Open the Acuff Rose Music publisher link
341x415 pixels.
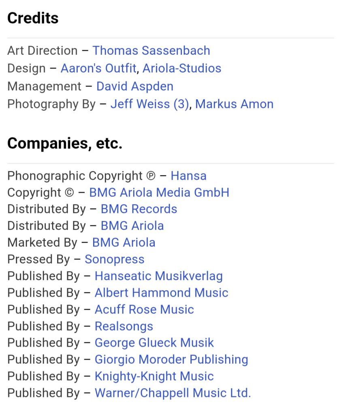pos(144,309)
